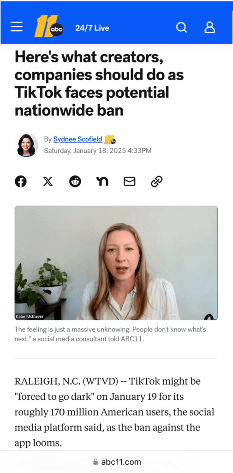Click the Saturday, January 18, 2025 timestamp
The height and width of the screenshot is (473, 233).
[98, 150]
